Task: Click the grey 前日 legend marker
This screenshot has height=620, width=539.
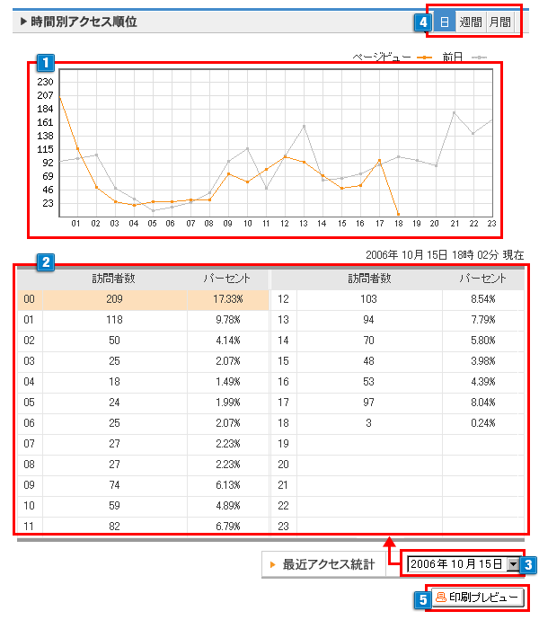Action: 480,57
